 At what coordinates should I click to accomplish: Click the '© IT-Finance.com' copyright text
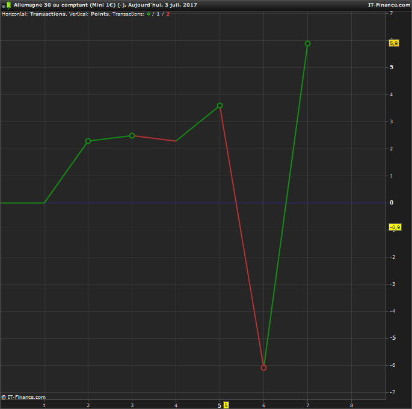tap(23, 397)
